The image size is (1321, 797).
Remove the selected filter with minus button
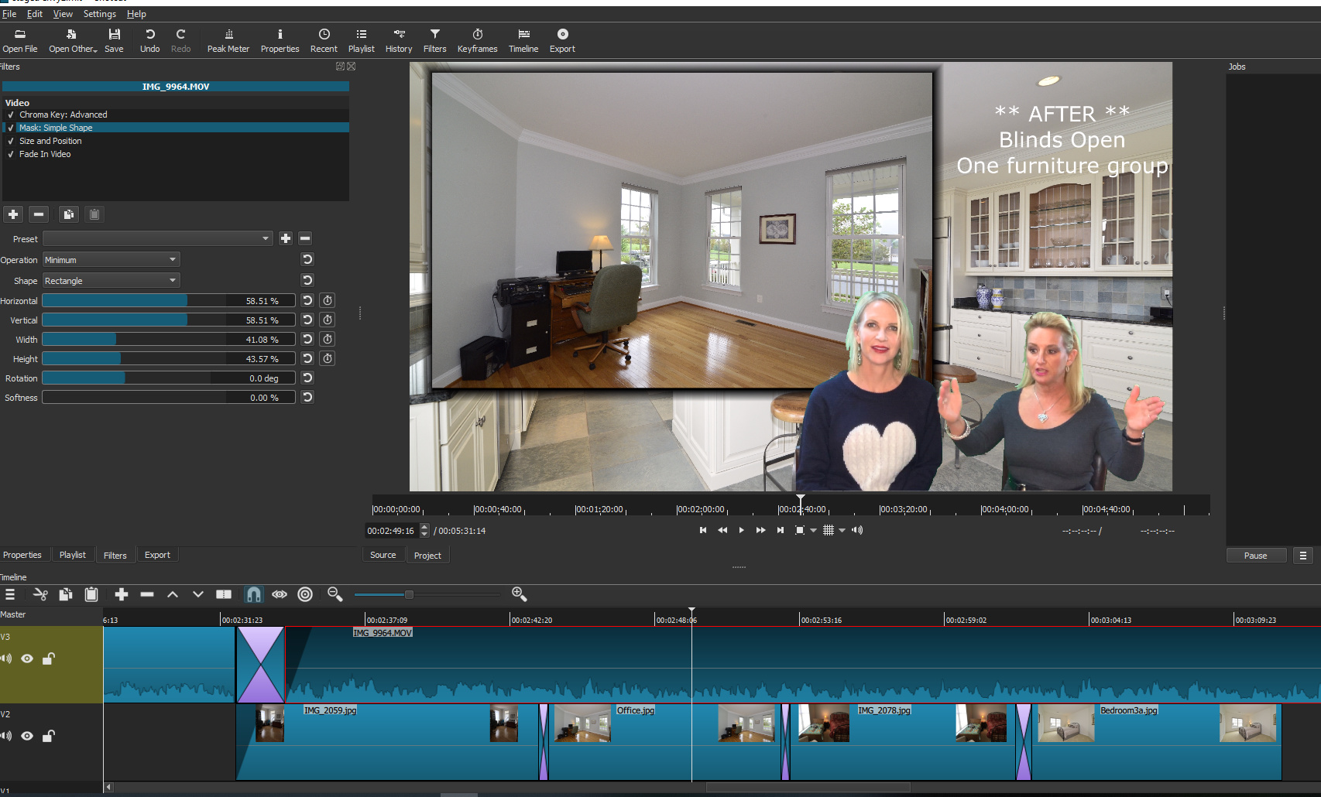39,214
